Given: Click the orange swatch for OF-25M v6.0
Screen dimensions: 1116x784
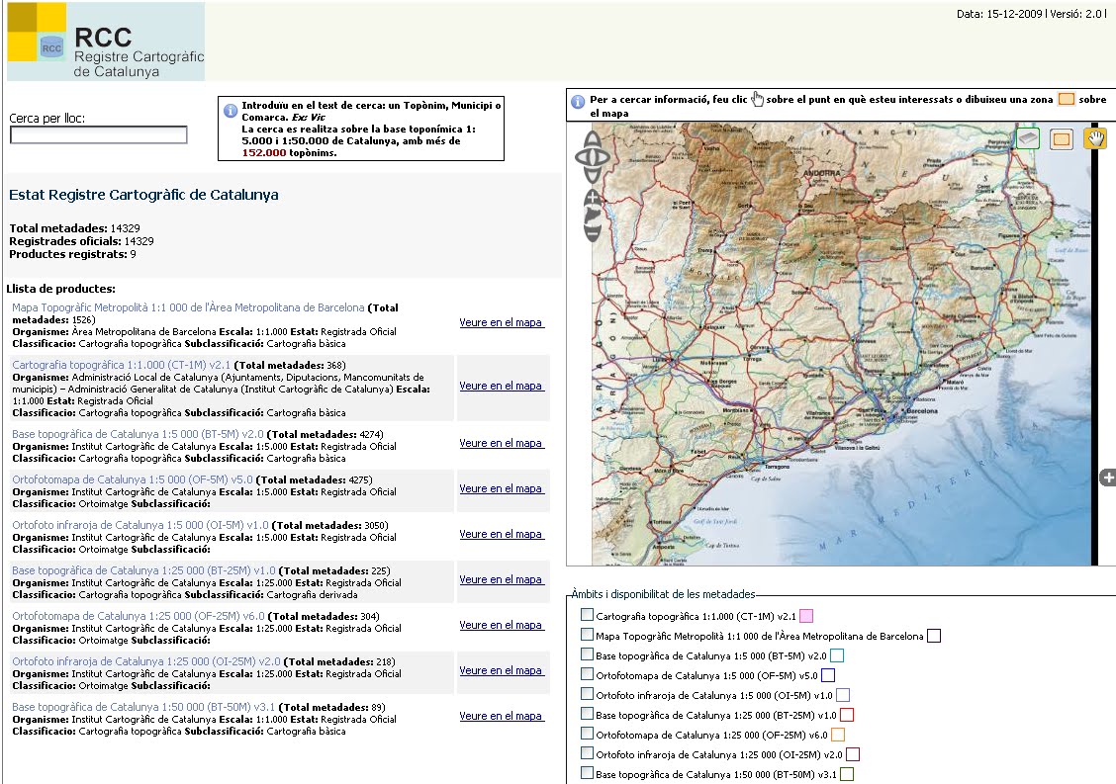Looking at the screenshot, I should 838,735.
